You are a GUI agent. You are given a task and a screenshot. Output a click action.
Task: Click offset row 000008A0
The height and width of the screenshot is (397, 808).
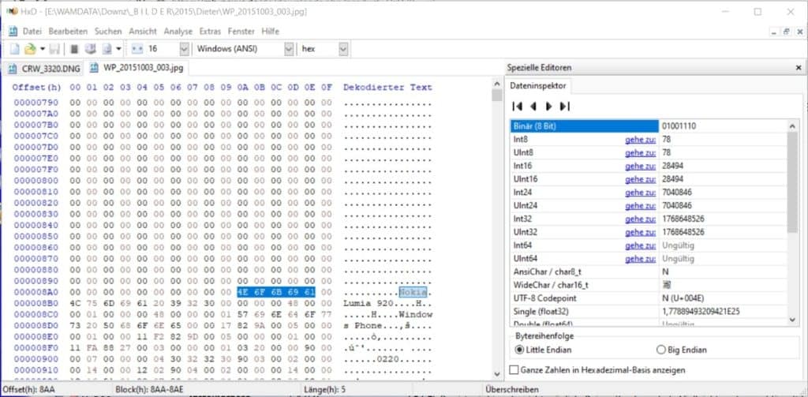[36, 292]
